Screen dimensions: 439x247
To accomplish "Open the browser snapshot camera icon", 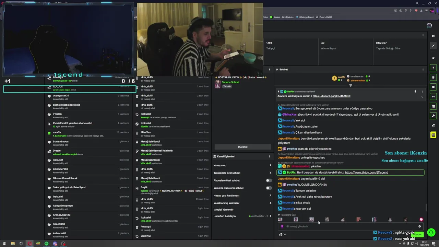I will click(x=401, y=11).
